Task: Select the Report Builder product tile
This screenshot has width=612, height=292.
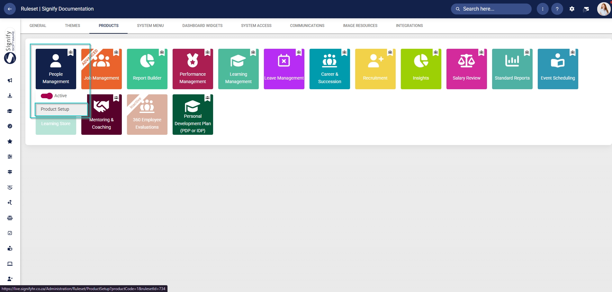Action: click(147, 69)
